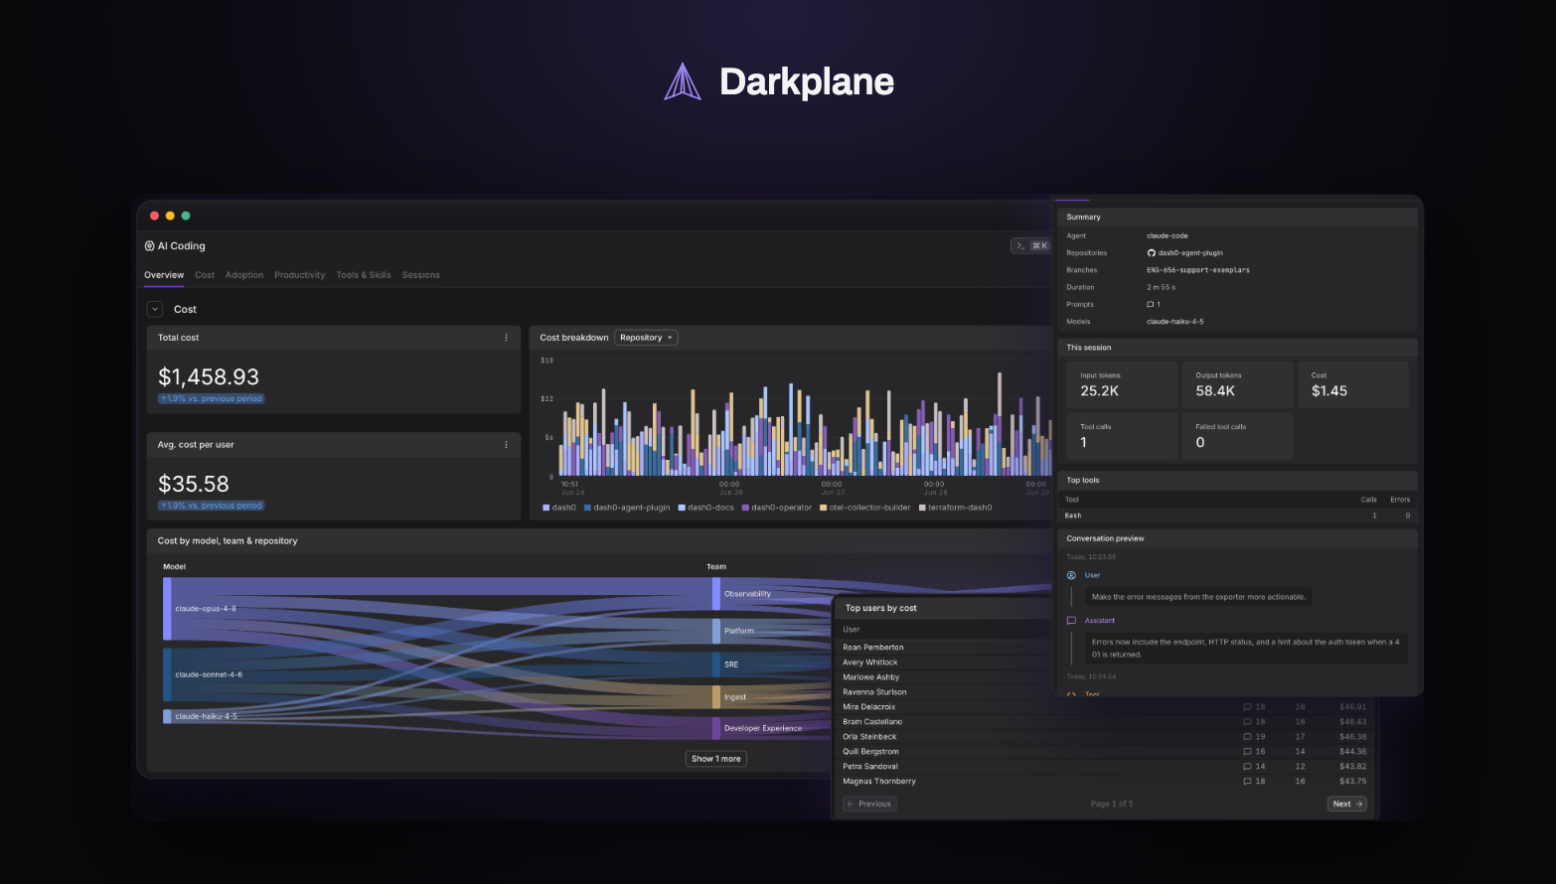This screenshot has height=884, width=1556.
Task: Select the claude-sonnet-4-6 model node
Action: coord(167,675)
